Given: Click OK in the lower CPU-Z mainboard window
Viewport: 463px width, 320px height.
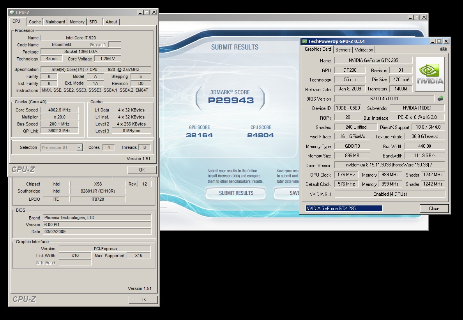Looking at the screenshot, I should pyautogui.click(x=143, y=299).
